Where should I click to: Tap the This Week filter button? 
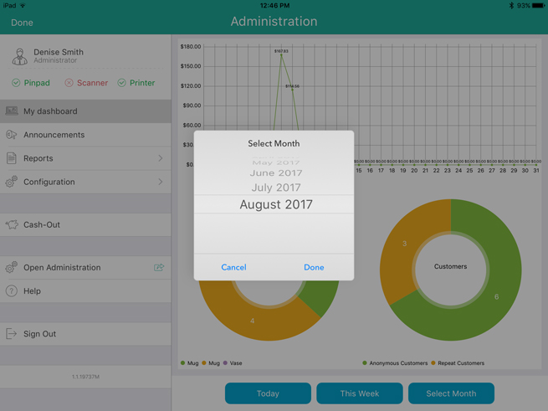click(x=360, y=393)
